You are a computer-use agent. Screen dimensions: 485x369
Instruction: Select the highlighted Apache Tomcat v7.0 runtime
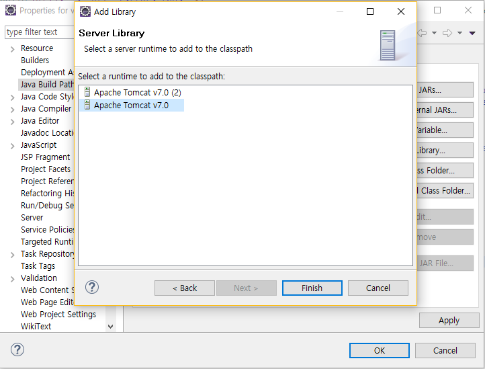point(132,106)
